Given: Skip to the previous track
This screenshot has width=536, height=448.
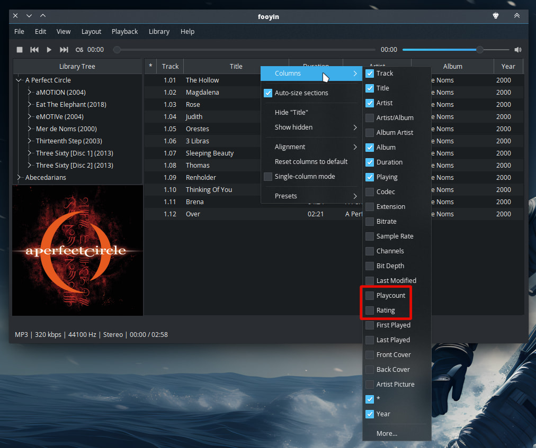Looking at the screenshot, I should [x=34, y=50].
